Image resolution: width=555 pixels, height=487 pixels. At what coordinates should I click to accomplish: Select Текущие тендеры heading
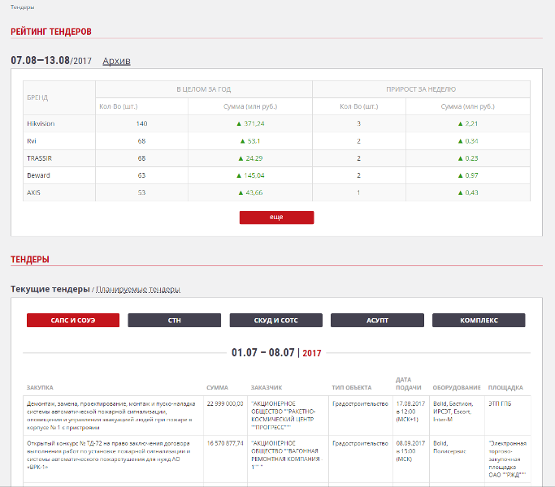click(x=50, y=289)
